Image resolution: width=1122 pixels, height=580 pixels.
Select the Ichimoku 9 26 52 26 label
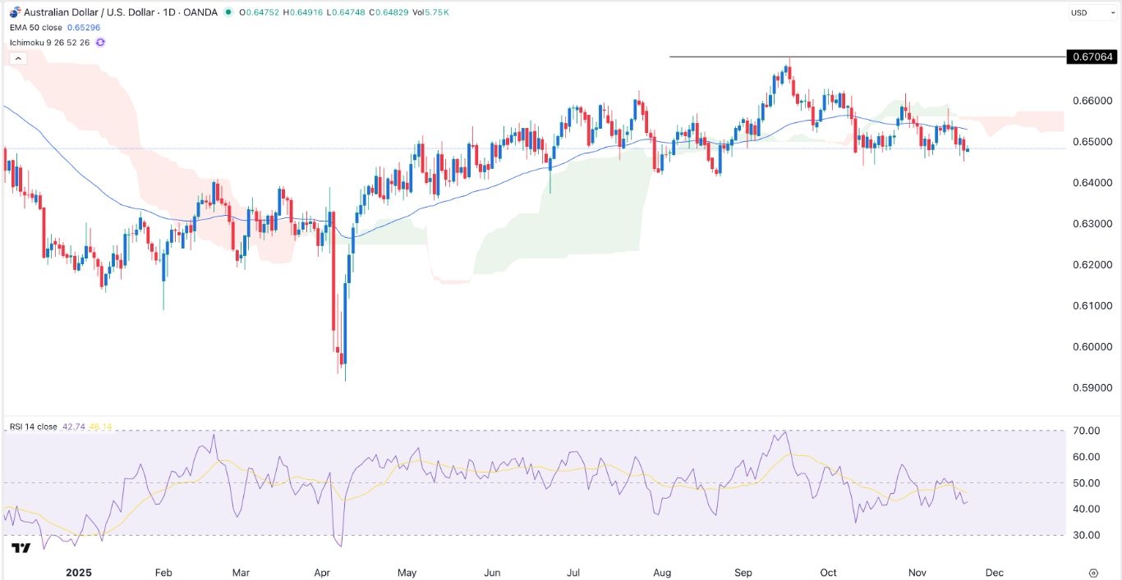(x=51, y=42)
